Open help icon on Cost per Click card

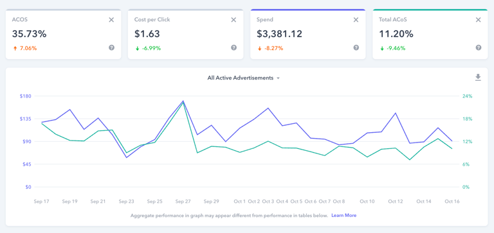pyautogui.click(x=233, y=47)
